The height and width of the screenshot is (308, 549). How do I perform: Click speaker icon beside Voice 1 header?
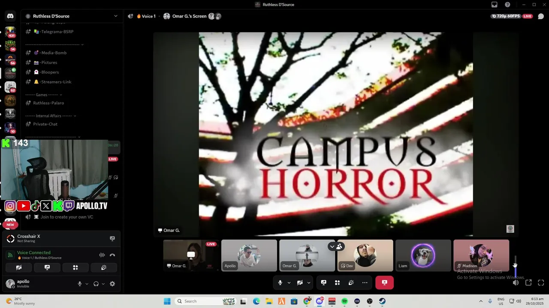[x=130, y=16]
